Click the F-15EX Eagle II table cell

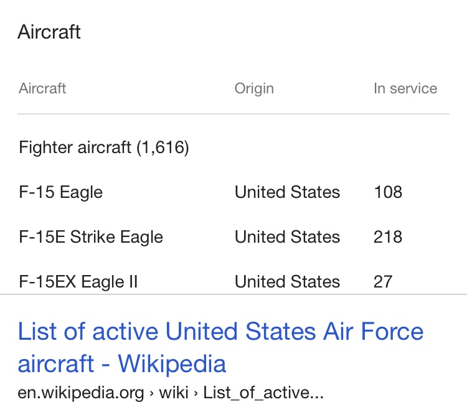point(78,281)
